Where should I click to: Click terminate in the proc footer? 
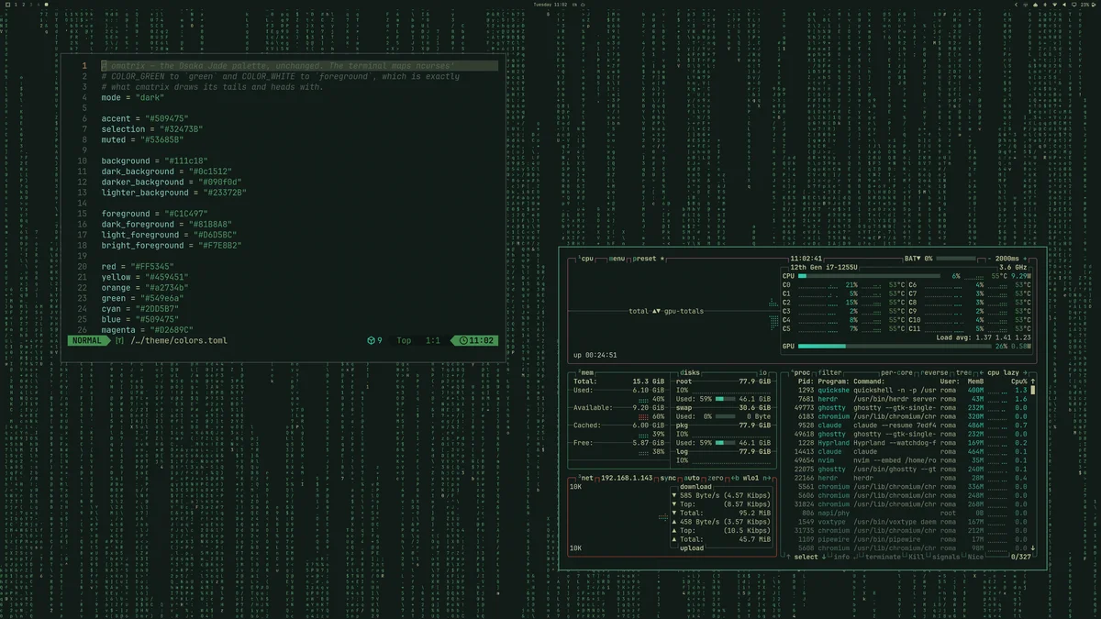[x=884, y=557]
